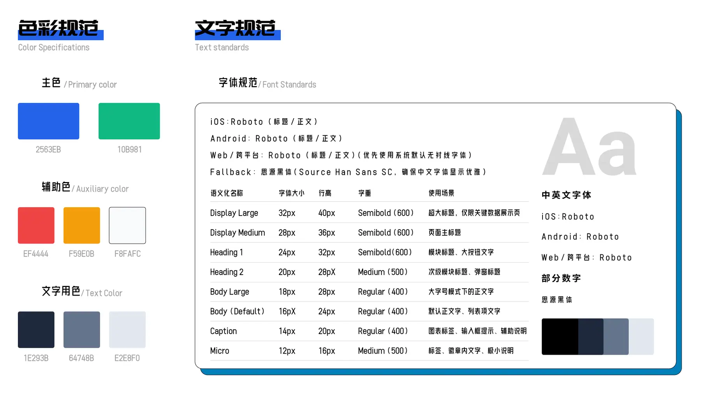This screenshot has height=394, width=701.
Task: Click the 'iOS:Roboto (标题/正文)' line
Action: click(264, 122)
